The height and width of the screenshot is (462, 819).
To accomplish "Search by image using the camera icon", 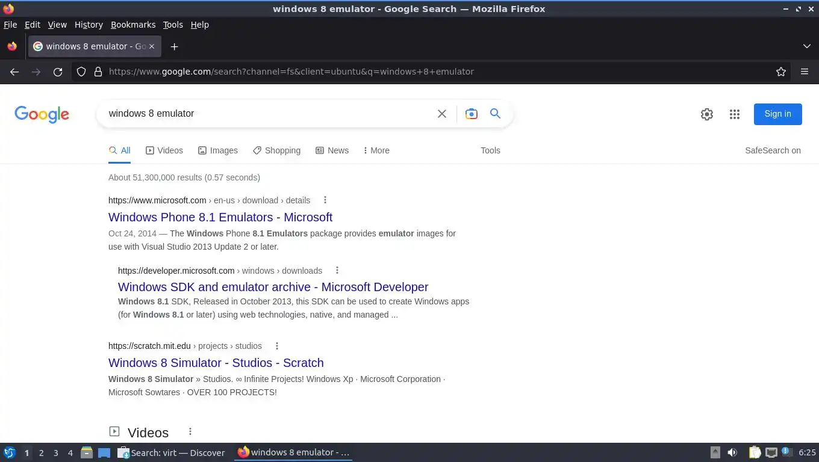I will click(472, 114).
